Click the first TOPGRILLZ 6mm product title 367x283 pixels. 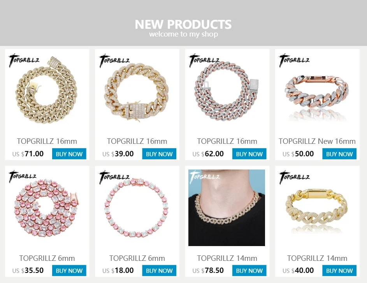[x=47, y=258]
